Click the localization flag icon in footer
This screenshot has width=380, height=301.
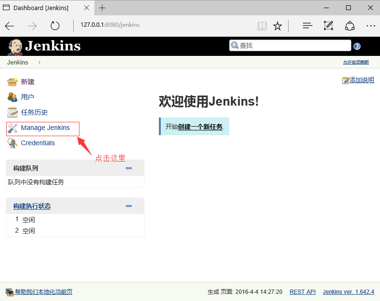(x=10, y=292)
